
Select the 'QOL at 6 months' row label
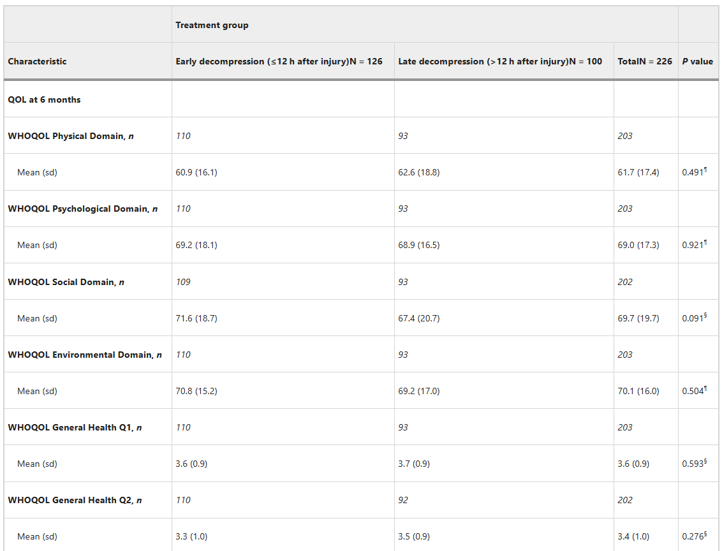click(x=44, y=100)
